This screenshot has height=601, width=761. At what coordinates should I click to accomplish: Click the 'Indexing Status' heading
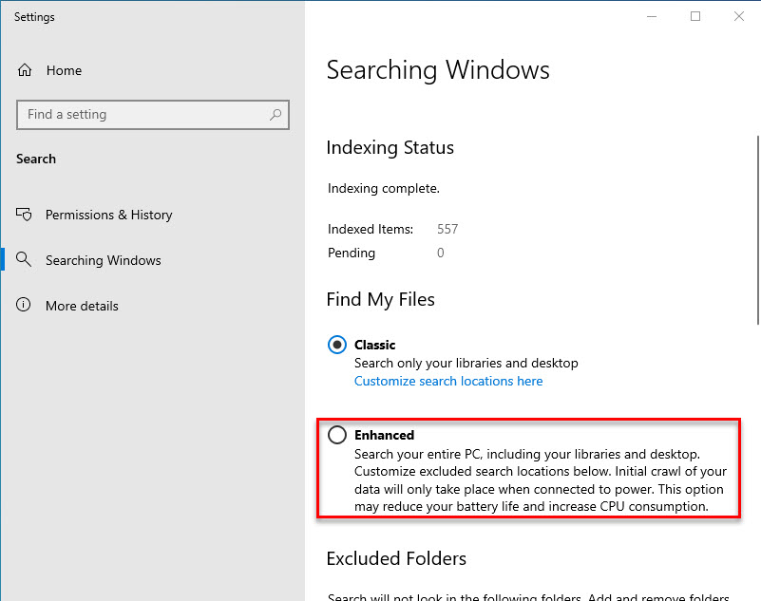coord(390,147)
